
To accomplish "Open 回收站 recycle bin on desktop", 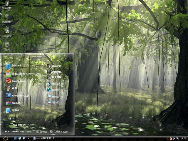I will (6, 45).
